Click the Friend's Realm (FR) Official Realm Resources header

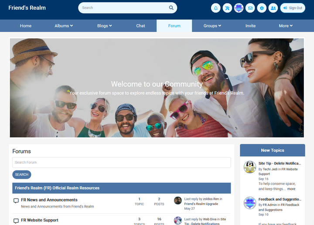122,188
